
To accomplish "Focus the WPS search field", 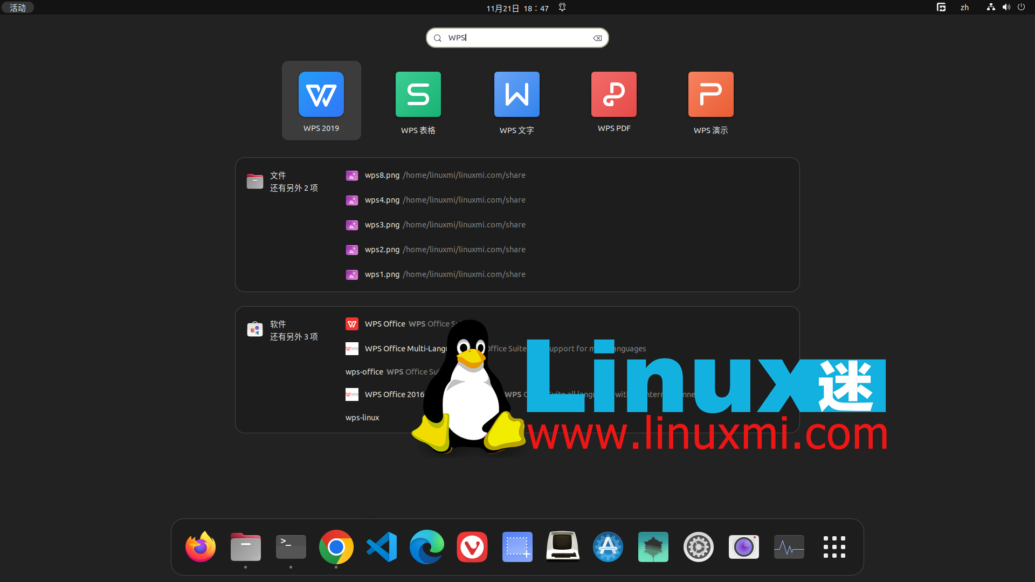I will (x=517, y=38).
